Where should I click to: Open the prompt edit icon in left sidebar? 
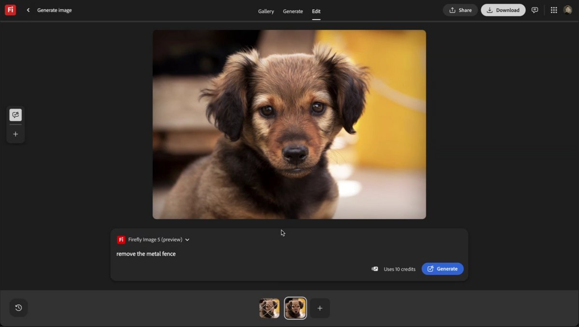point(15,115)
